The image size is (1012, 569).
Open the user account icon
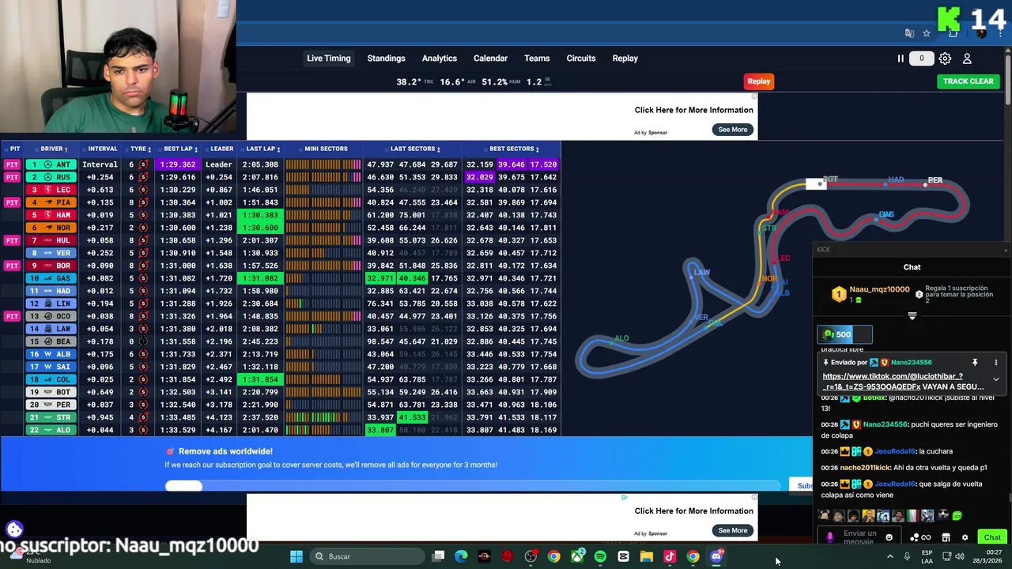coord(967,58)
